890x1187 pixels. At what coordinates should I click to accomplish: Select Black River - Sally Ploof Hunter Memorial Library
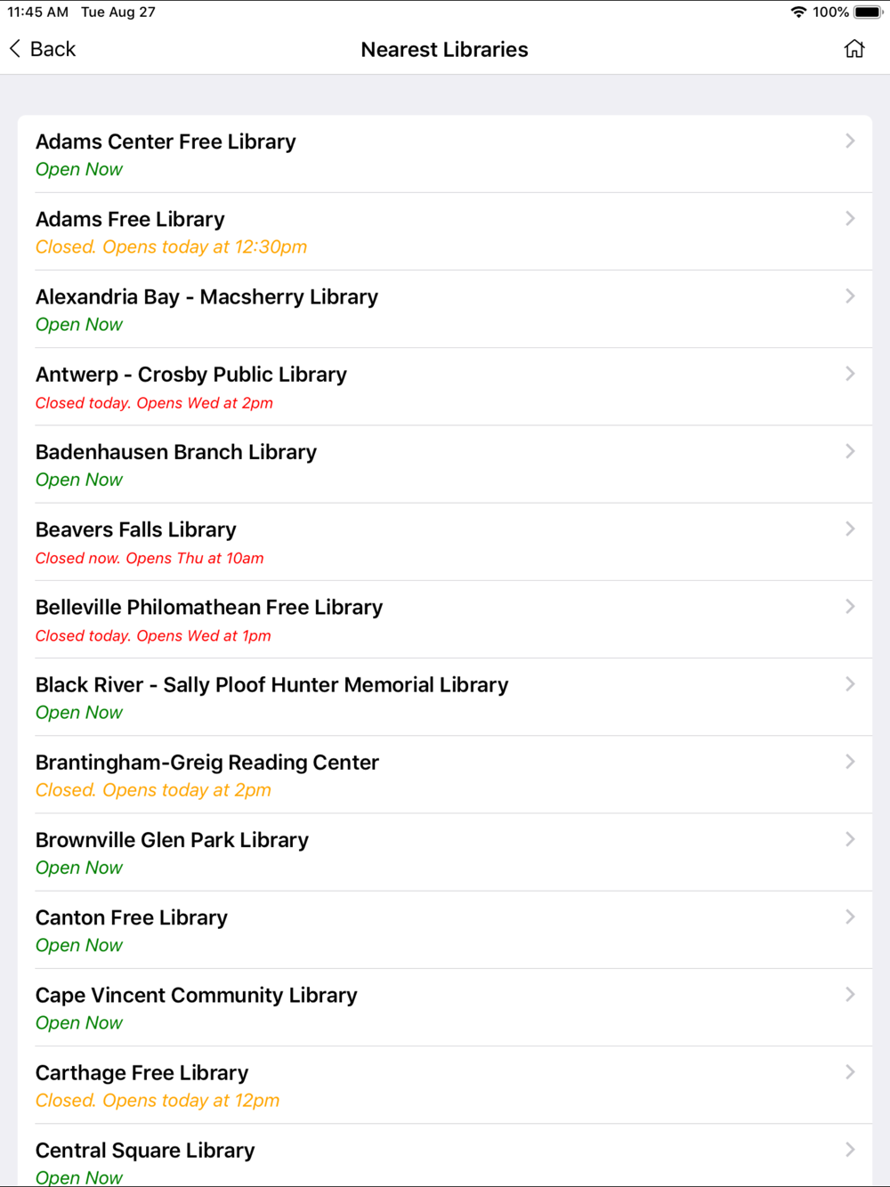click(445, 697)
